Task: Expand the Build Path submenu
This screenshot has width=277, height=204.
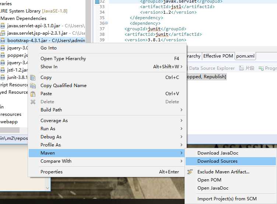Action: (107, 110)
